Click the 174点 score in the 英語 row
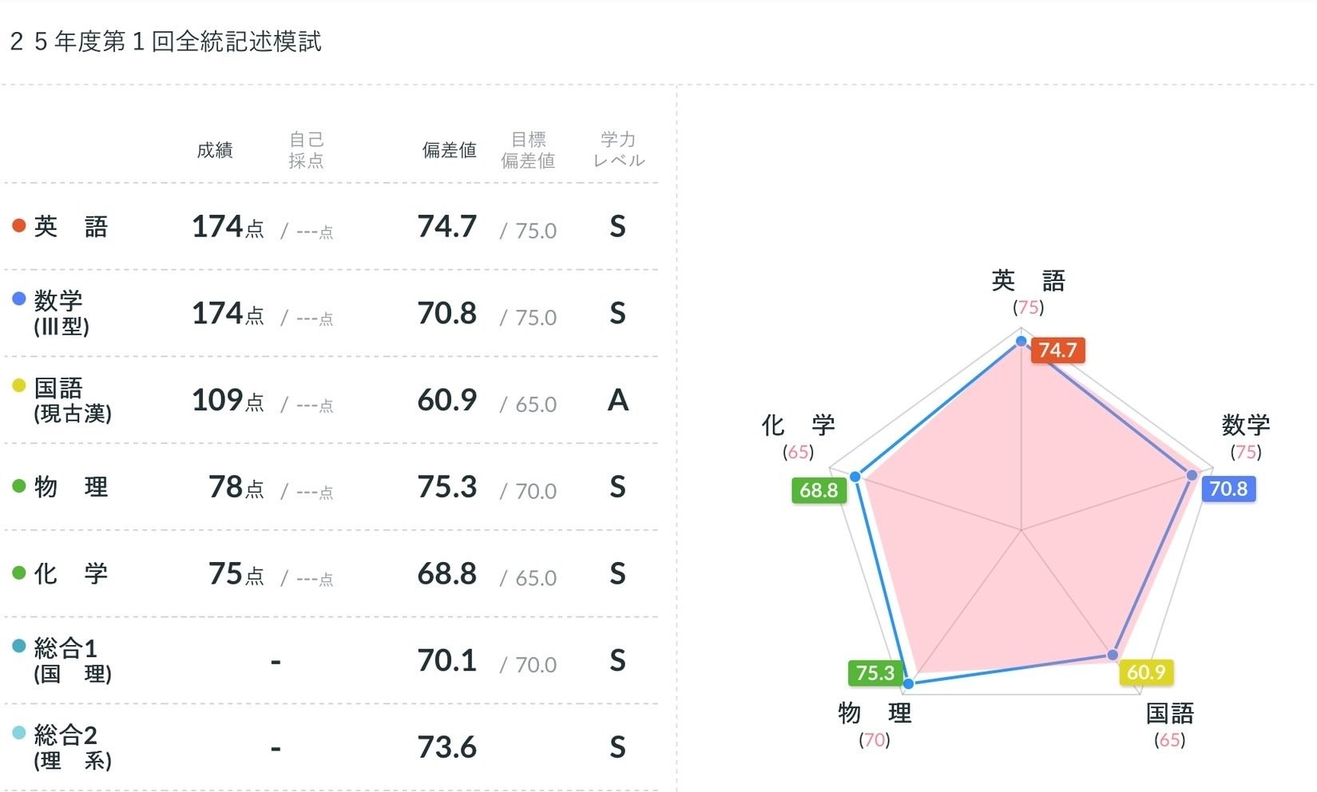This screenshot has height=792, width=1317. pos(228,227)
